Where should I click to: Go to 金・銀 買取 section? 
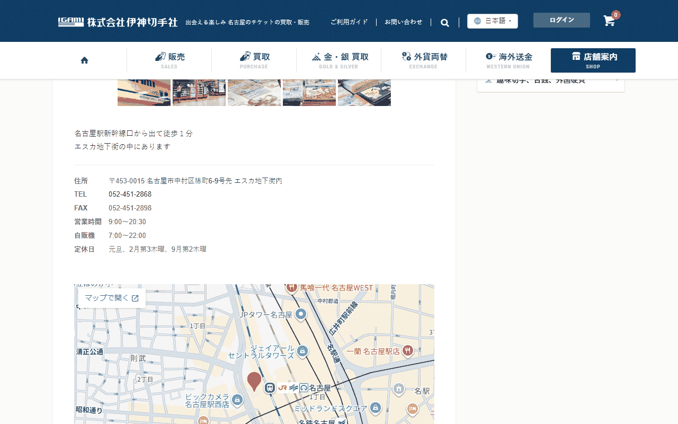[339, 60]
